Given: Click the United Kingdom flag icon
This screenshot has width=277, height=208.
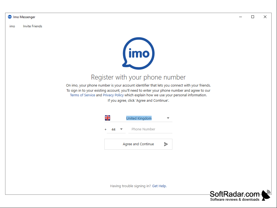Looking at the screenshot, I should [x=108, y=118].
